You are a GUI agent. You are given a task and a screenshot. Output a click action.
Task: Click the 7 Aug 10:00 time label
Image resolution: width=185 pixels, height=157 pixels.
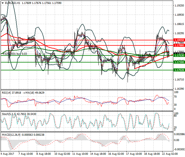click(26, 154)
